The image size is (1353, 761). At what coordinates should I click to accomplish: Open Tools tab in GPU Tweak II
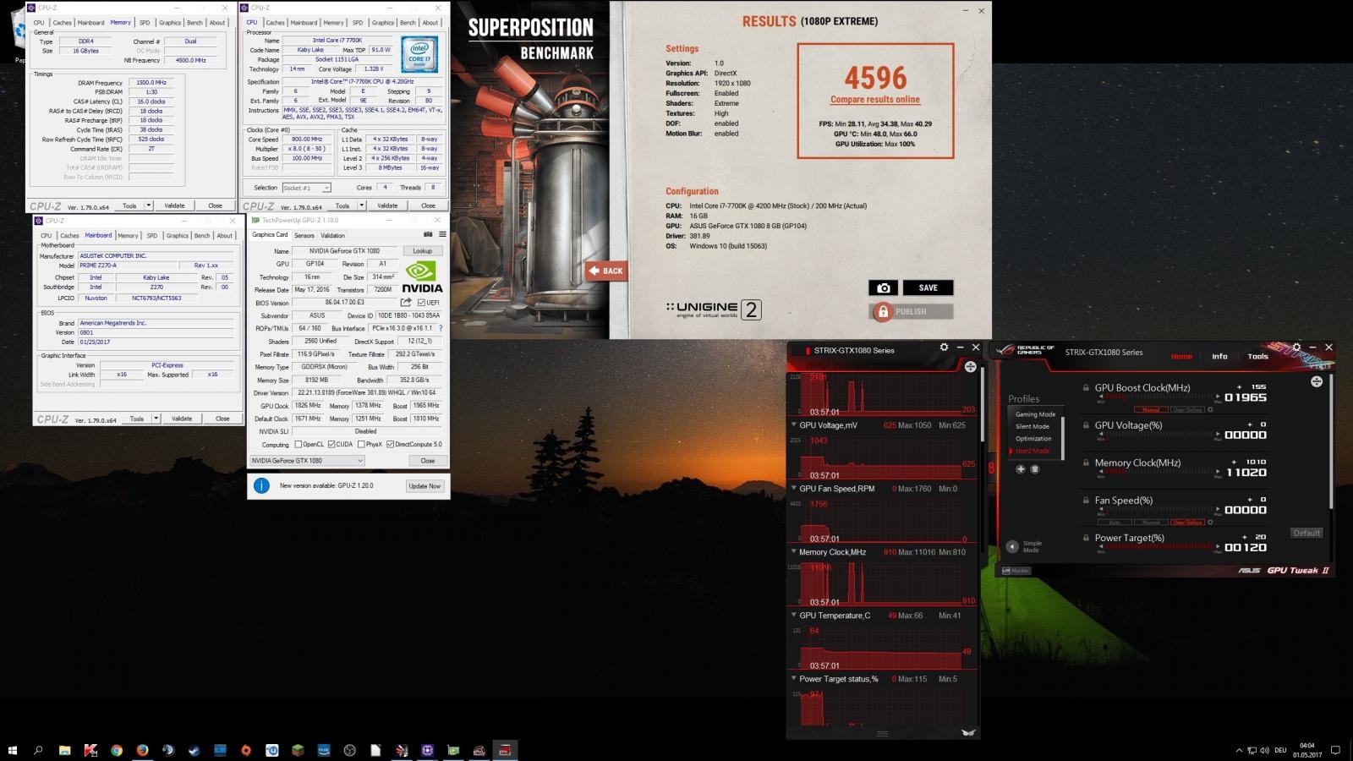[x=1258, y=356]
